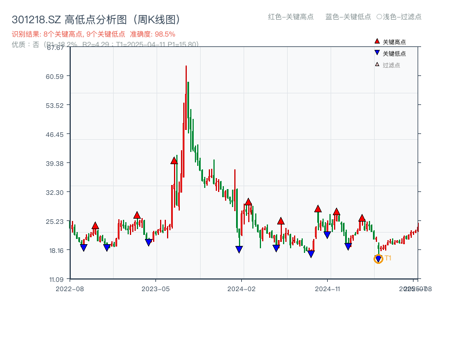The image size is (464, 348).
Task: Click the orange-circled T1 buy-point marker
Action: [378, 259]
